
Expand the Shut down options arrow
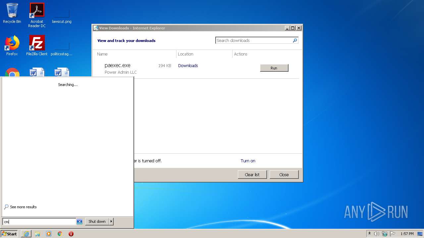111,221
